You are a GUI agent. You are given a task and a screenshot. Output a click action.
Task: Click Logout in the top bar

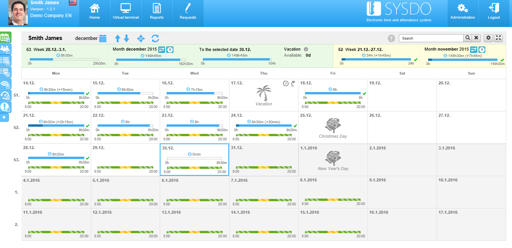coord(493,13)
